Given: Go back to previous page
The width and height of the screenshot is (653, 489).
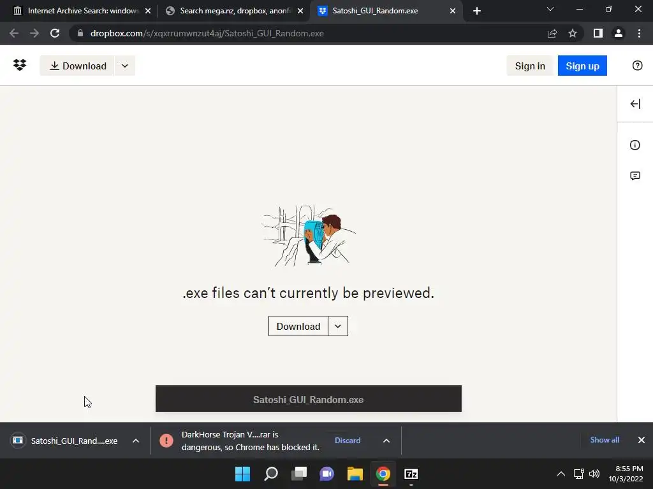Looking at the screenshot, I should [14, 33].
